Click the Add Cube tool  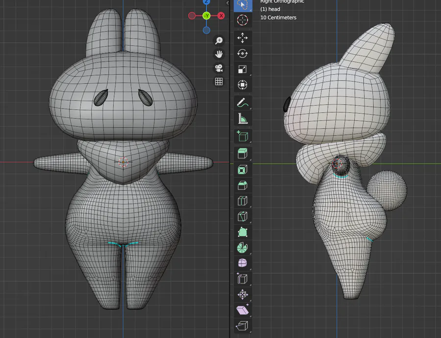tap(243, 136)
